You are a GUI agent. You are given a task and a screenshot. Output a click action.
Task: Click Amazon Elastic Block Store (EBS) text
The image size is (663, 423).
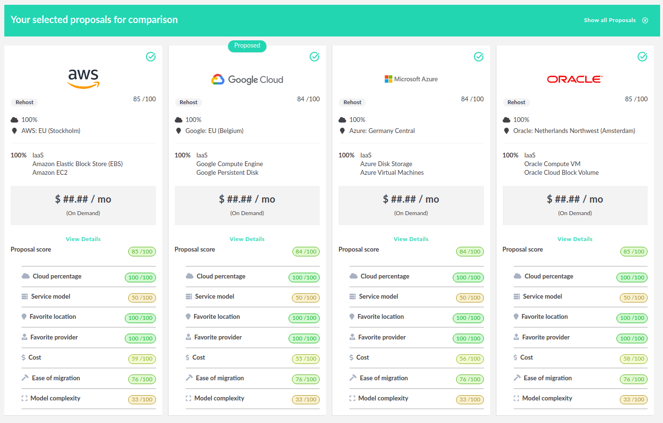click(x=78, y=164)
